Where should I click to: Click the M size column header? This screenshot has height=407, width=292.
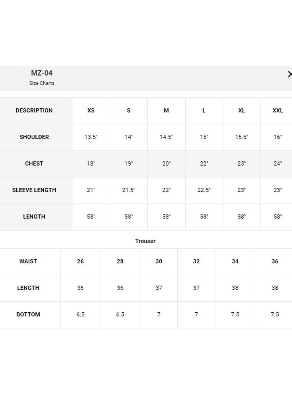coord(166,110)
